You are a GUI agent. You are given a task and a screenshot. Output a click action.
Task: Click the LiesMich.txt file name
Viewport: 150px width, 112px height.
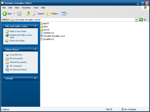click(49, 33)
